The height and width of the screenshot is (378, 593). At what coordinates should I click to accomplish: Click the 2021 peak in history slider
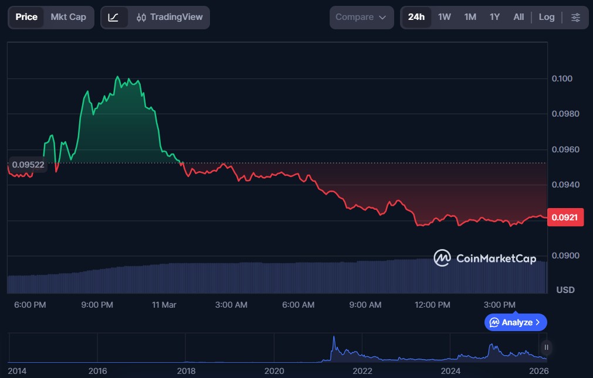(334, 339)
